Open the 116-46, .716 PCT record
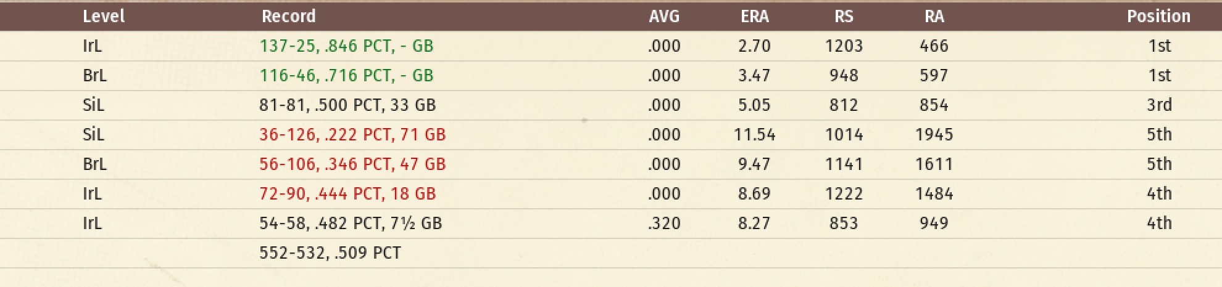This screenshot has width=1222, height=287. (346, 75)
